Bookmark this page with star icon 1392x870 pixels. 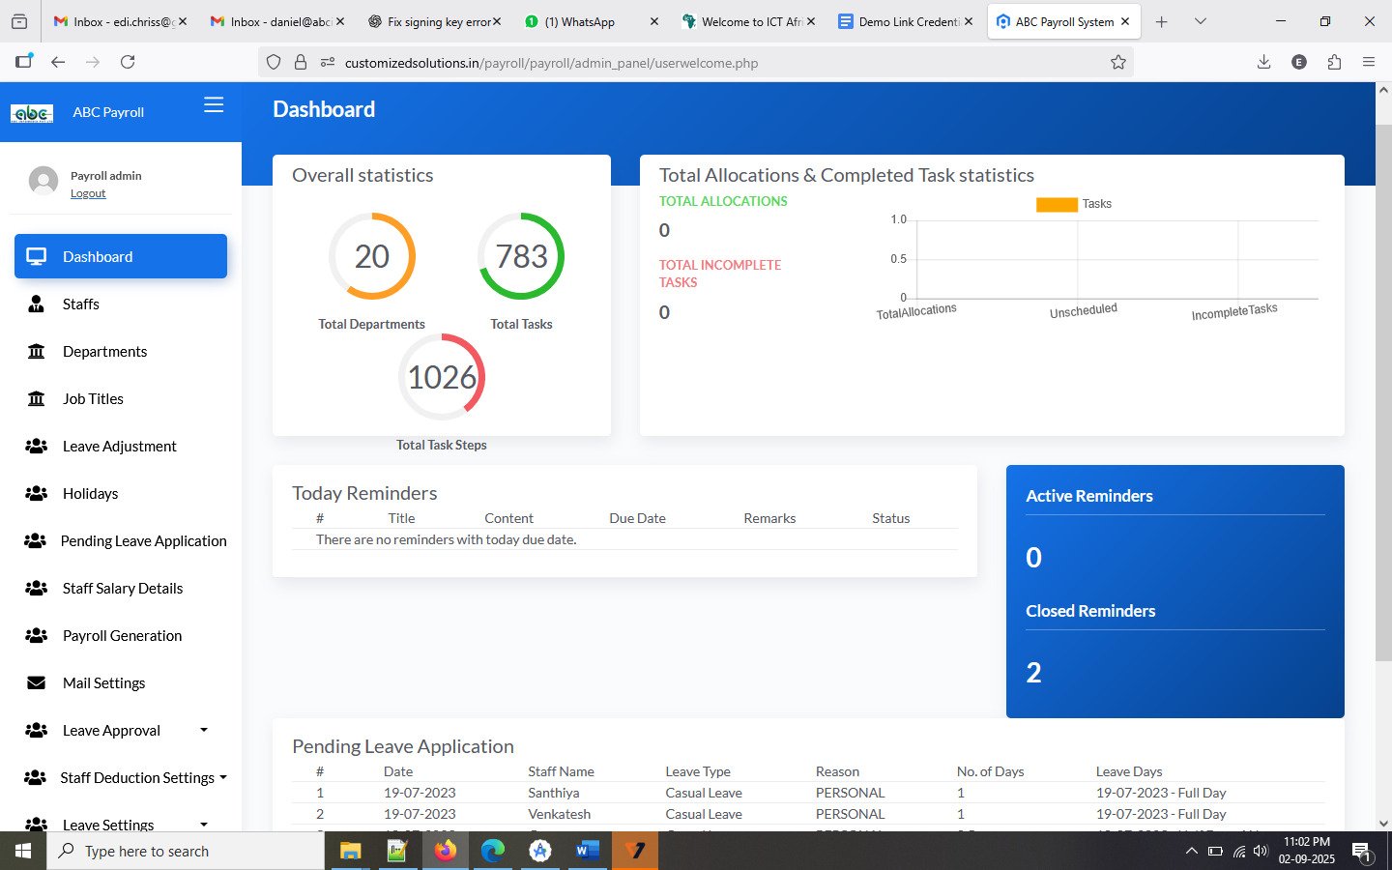[1118, 63]
